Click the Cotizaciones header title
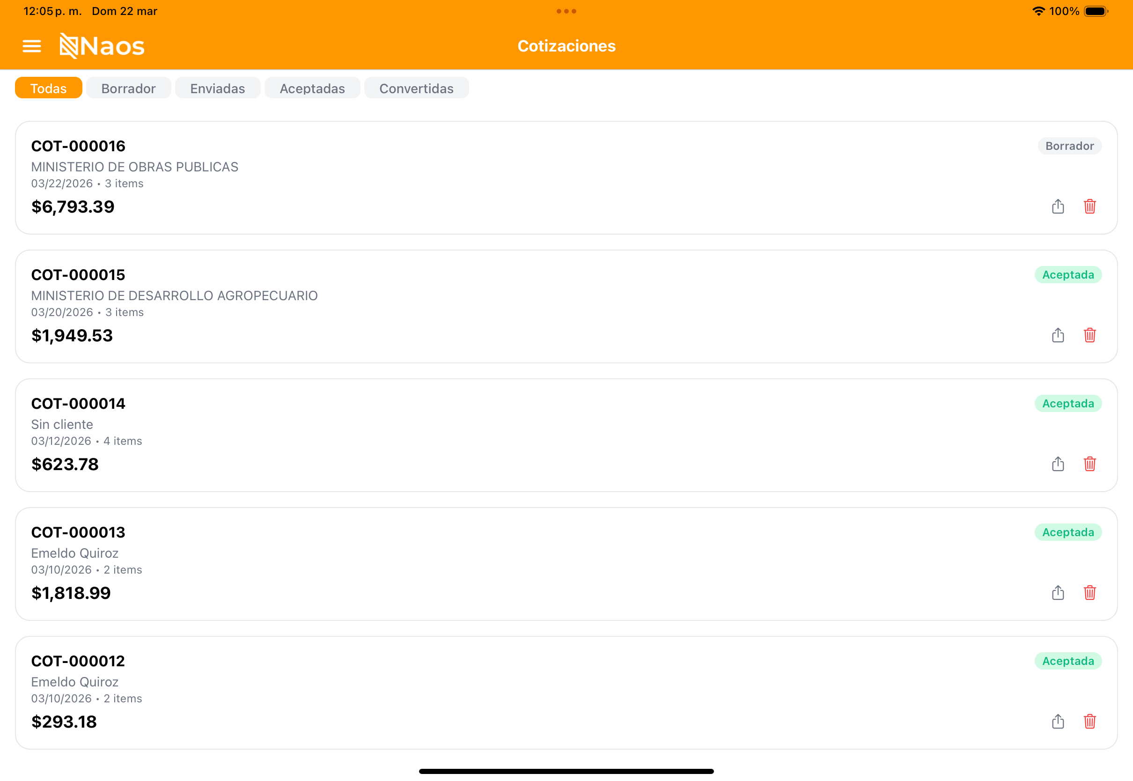1133x781 pixels. click(x=566, y=46)
